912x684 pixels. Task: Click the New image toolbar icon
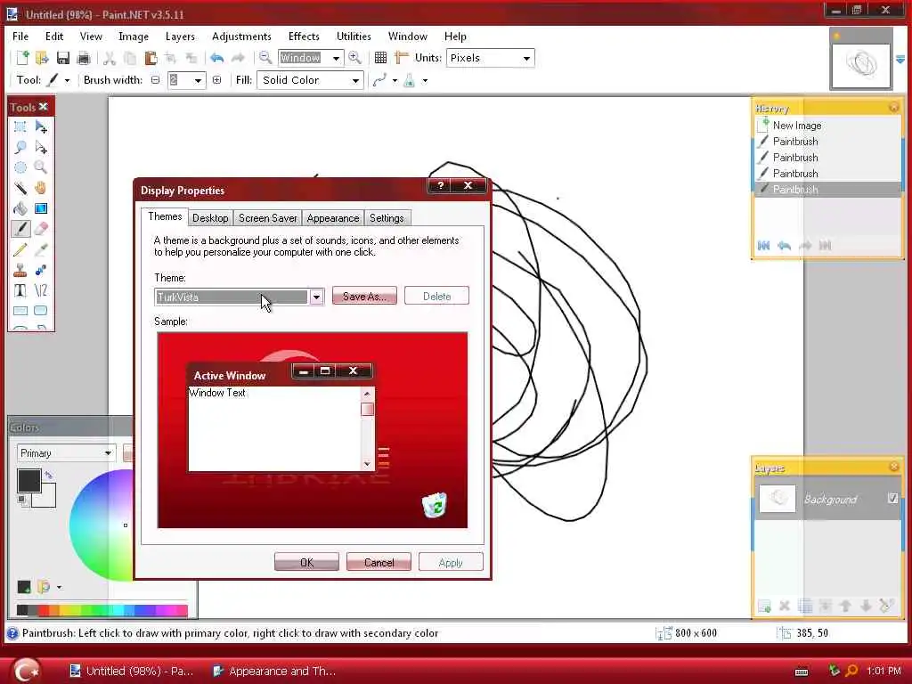[x=22, y=58]
